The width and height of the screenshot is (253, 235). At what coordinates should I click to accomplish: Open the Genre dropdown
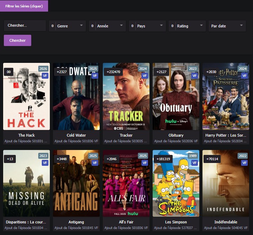point(67,26)
